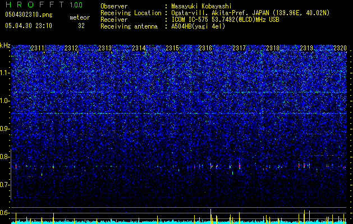Screen dimensions: 353x224
Task: Click the 2317 time marker
Action: (x=239, y=48)
